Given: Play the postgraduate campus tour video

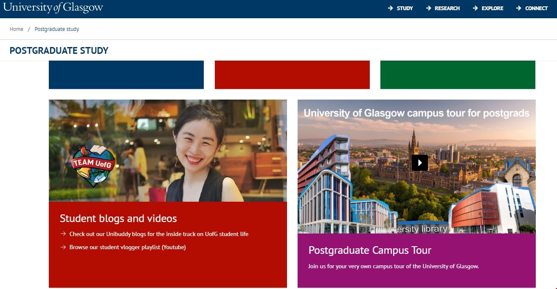Looking at the screenshot, I should pos(420,162).
